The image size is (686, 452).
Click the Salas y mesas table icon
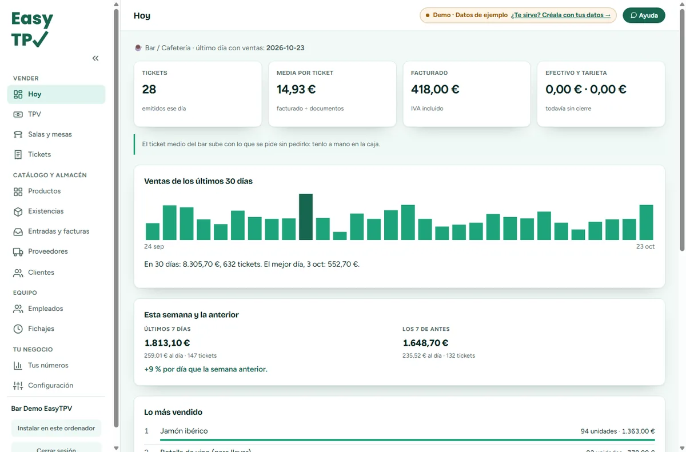(x=18, y=134)
